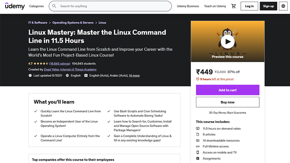Click checkmark beside Gain a Complete Understanding
Viewport: 290px width, 163px height.
coord(109,136)
